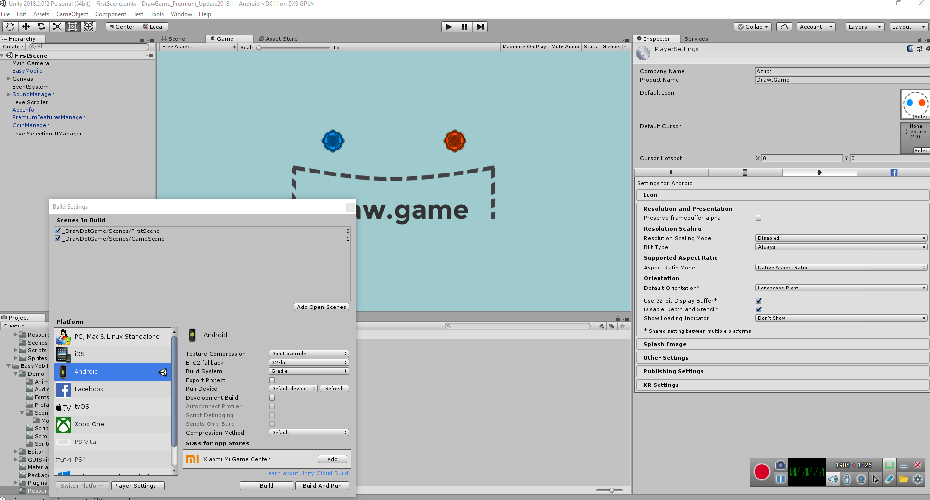Click the Cursor Hotspot X input field
930x500 pixels.
(801, 158)
